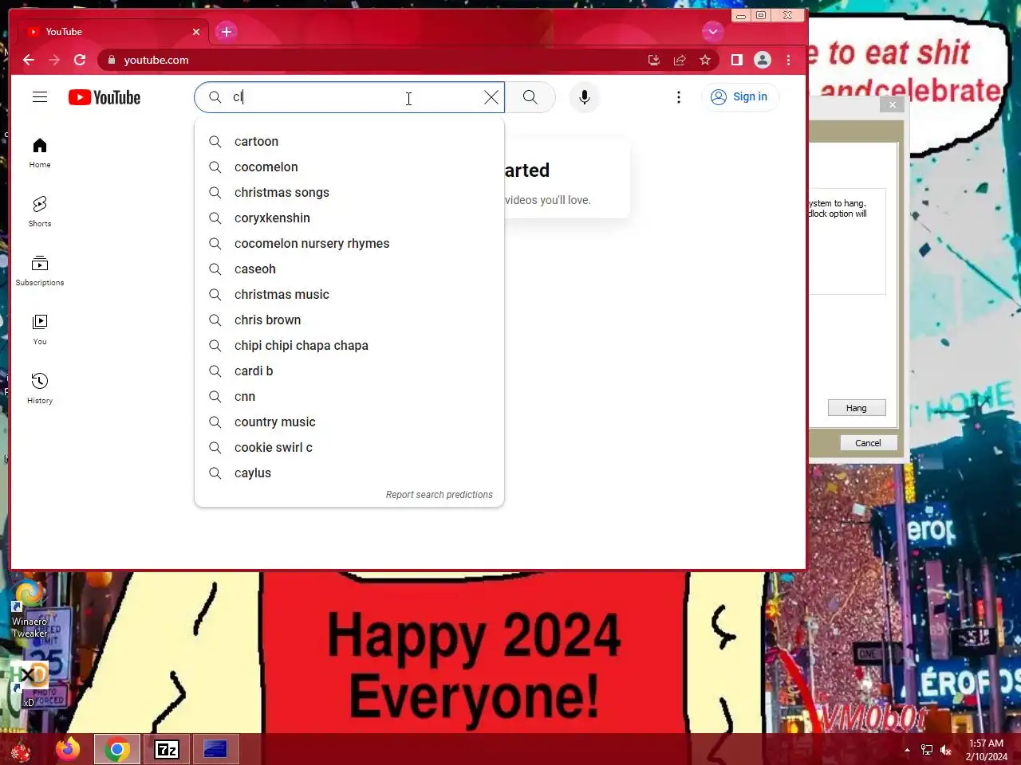Open the You section in sidebar
The width and height of the screenshot is (1021, 765).
click(x=40, y=329)
